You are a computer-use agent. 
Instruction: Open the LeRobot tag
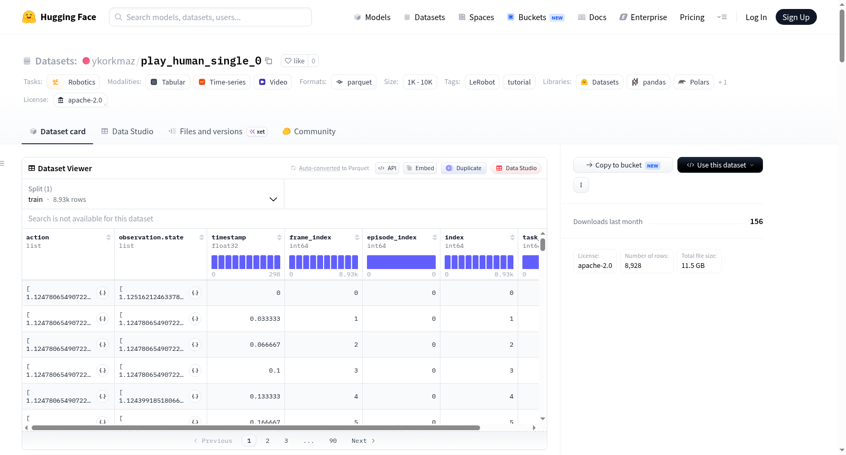coord(482,82)
